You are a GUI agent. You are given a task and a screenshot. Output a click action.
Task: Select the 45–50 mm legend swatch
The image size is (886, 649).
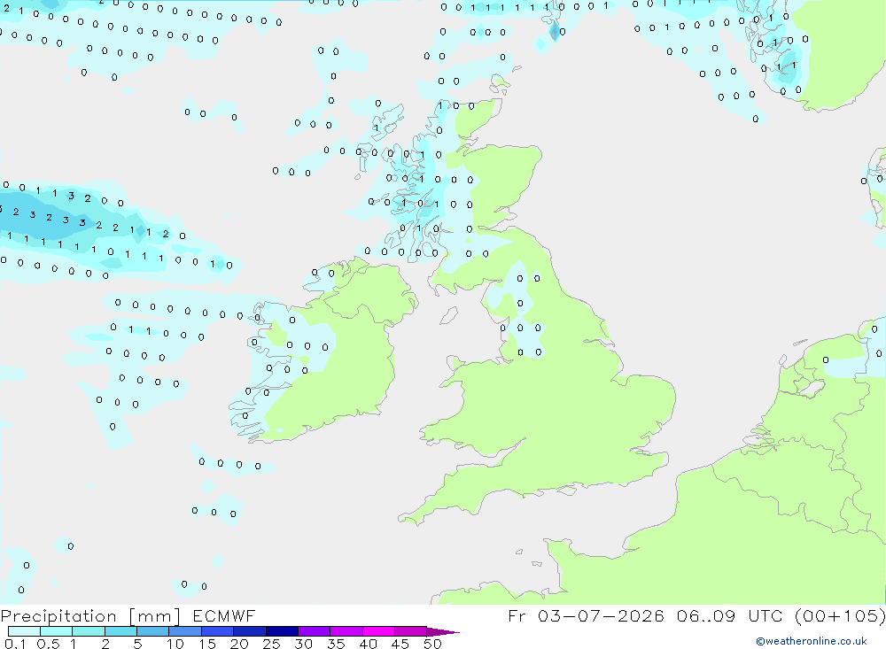[x=410, y=631]
